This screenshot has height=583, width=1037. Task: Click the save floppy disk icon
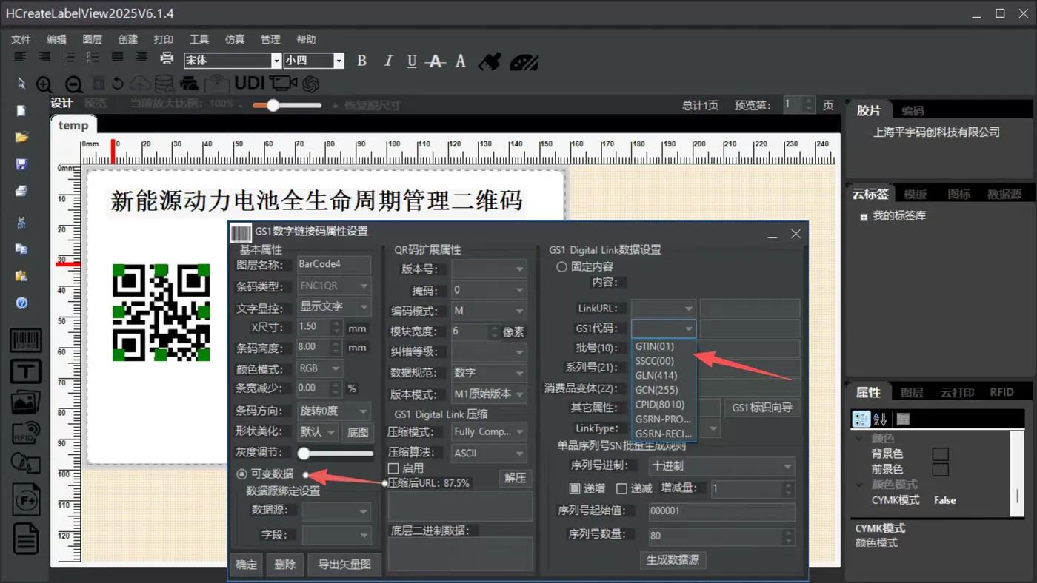[x=21, y=164]
